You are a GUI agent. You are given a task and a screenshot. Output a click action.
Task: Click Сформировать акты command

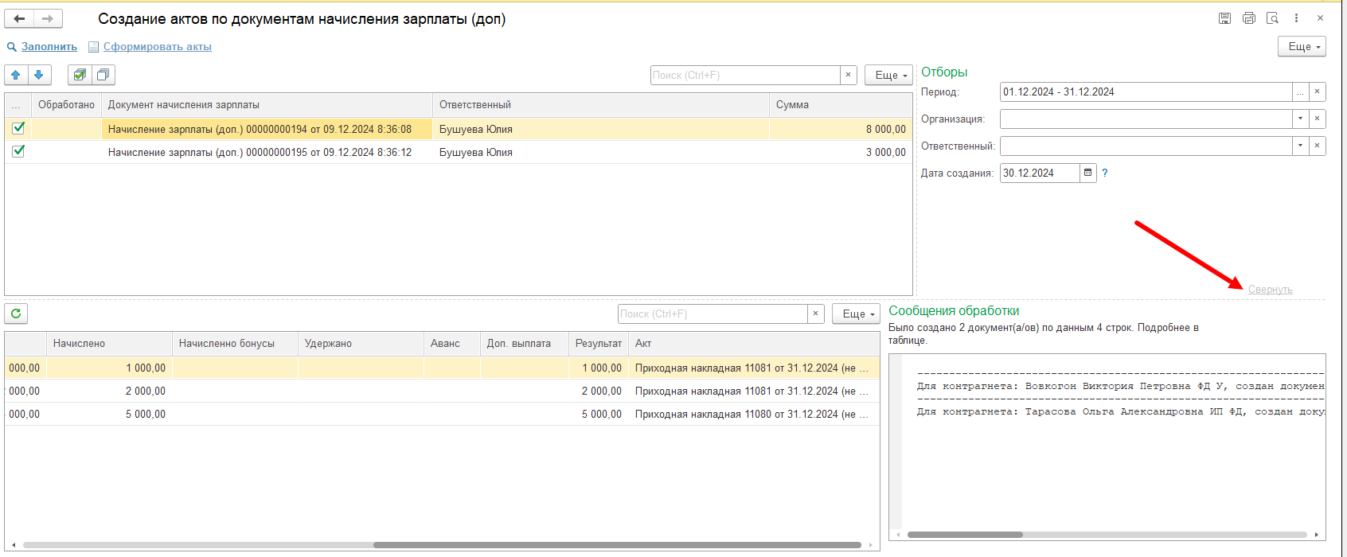pyautogui.click(x=158, y=47)
